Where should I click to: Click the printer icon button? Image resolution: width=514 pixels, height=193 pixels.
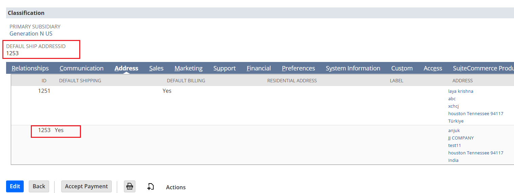pyautogui.click(x=129, y=186)
